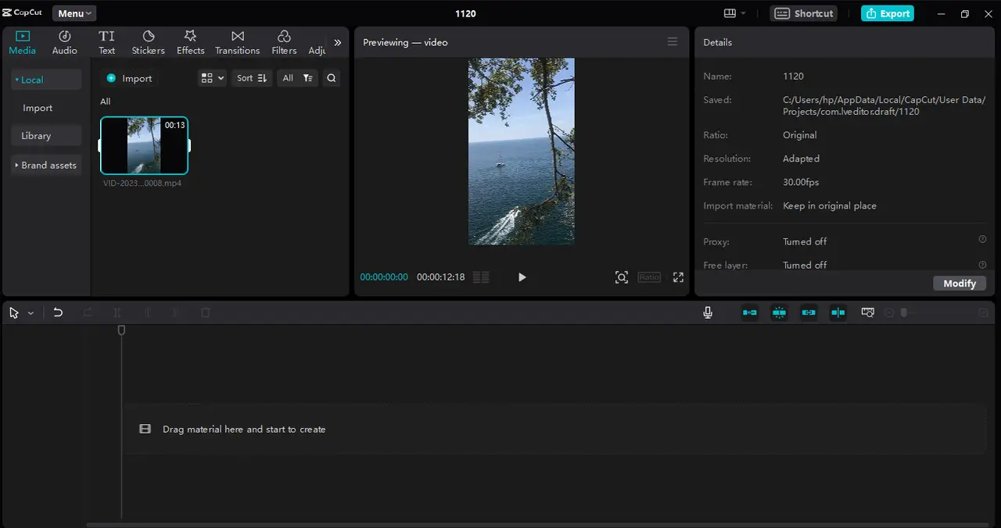Click the Delete right trim icon
Screen dimensions: 1001x528
pyautogui.click(x=176, y=312)
